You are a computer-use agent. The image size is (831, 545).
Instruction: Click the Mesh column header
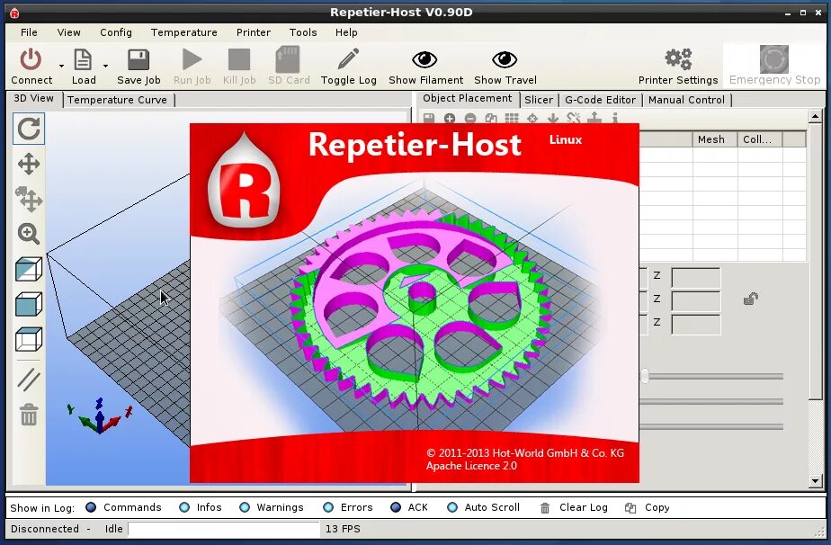click(714, 139)
